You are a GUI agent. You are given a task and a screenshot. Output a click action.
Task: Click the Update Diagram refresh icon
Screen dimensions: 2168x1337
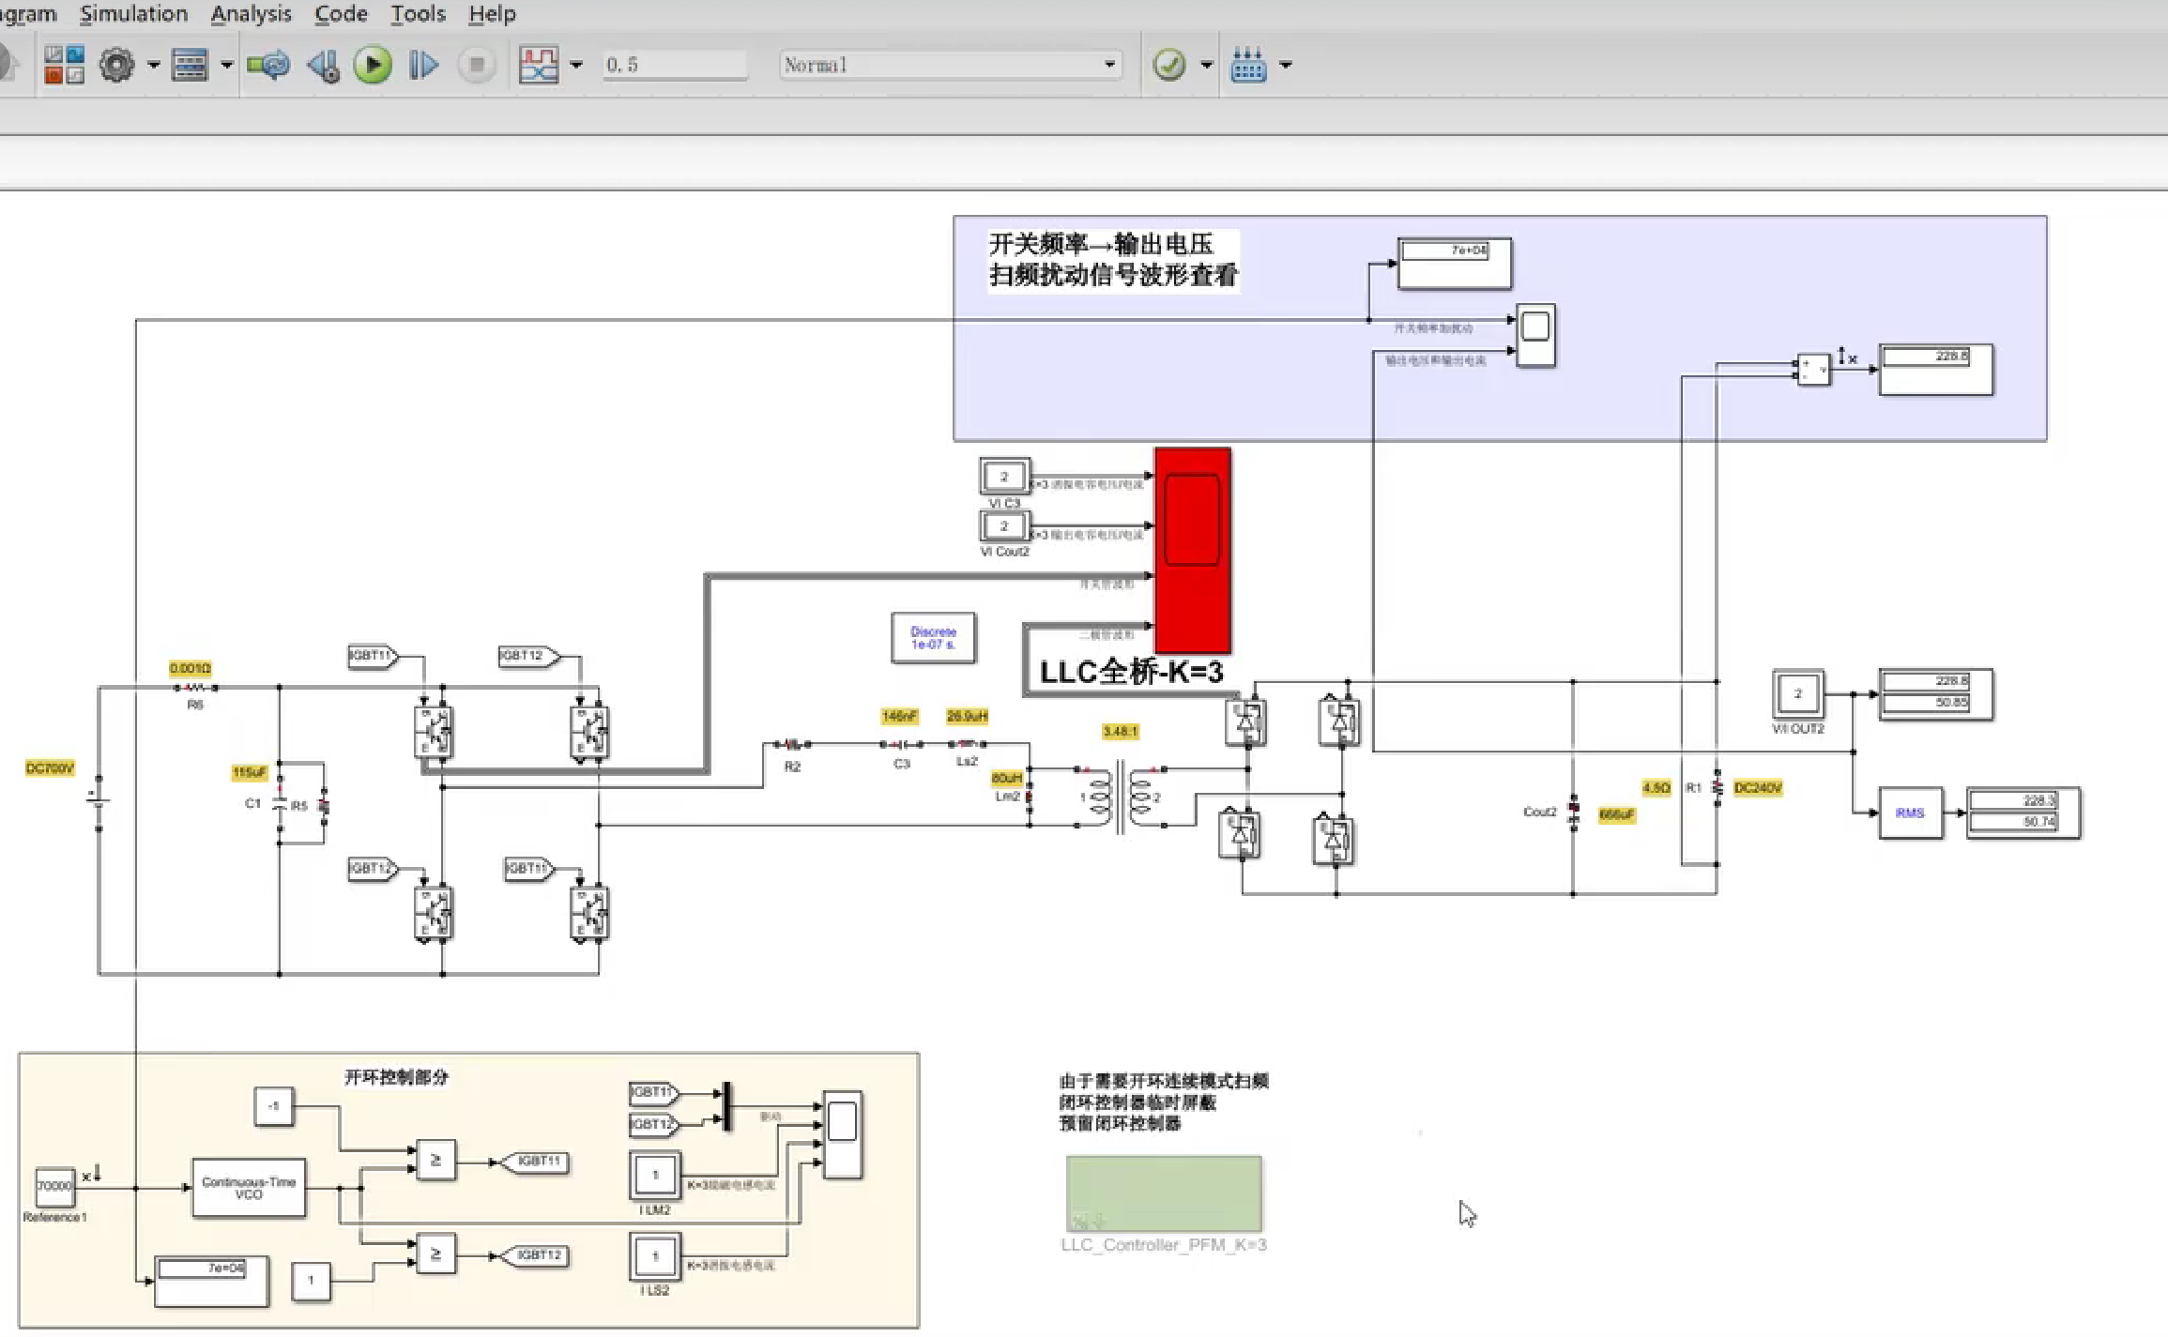point(268,65)
